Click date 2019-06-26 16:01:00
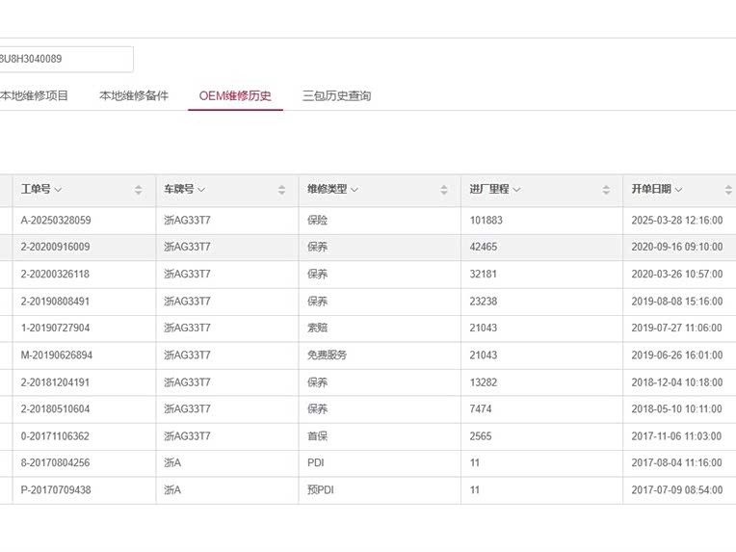 677,355
